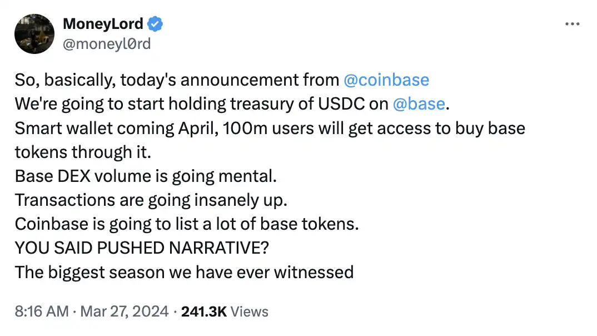Viewport: 597px width, 336px height.
Task: Click the MoneyLord display name
Action: [103, 24]
